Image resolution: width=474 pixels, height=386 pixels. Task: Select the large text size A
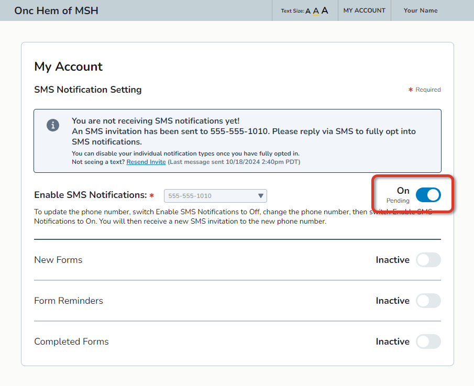click(x=325, y=10)
